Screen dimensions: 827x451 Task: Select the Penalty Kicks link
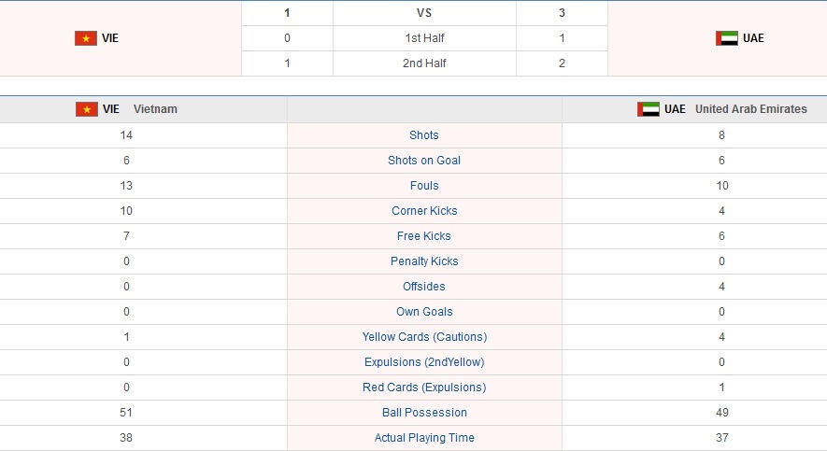click(424, 261)
